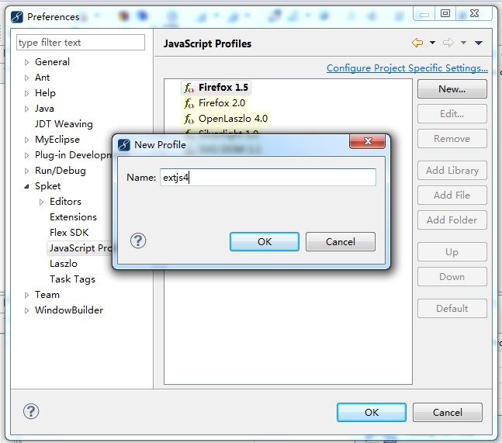This screenshot has height=443, width=502.
Task: Select Task Tags under Spket
Action: pos(72,279)
